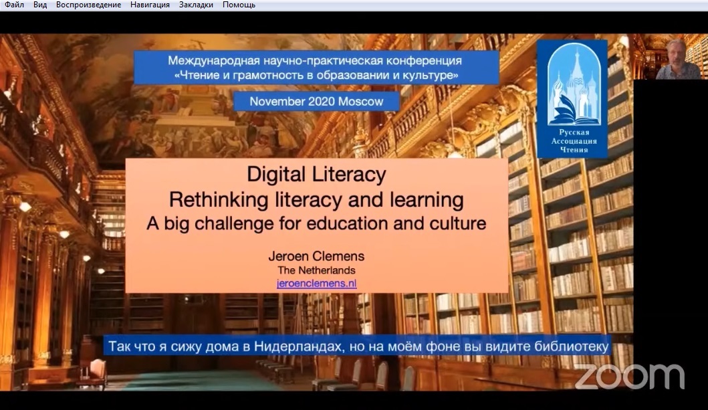The image size is (708, 410).
Task: Click the Russian subtitle caption bar
Action: (357, 346)
